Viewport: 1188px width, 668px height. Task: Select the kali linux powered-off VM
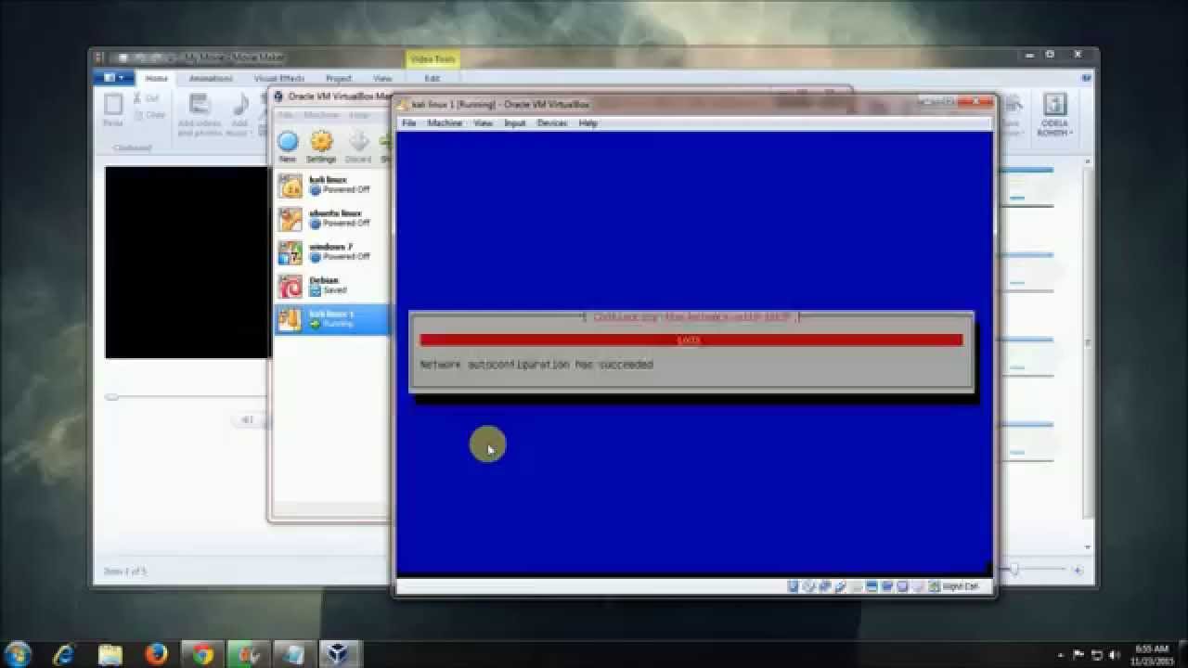(x=332, y=185)
